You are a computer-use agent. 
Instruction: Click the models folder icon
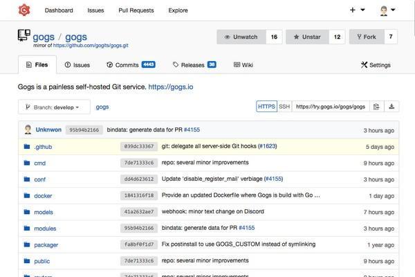27,212
